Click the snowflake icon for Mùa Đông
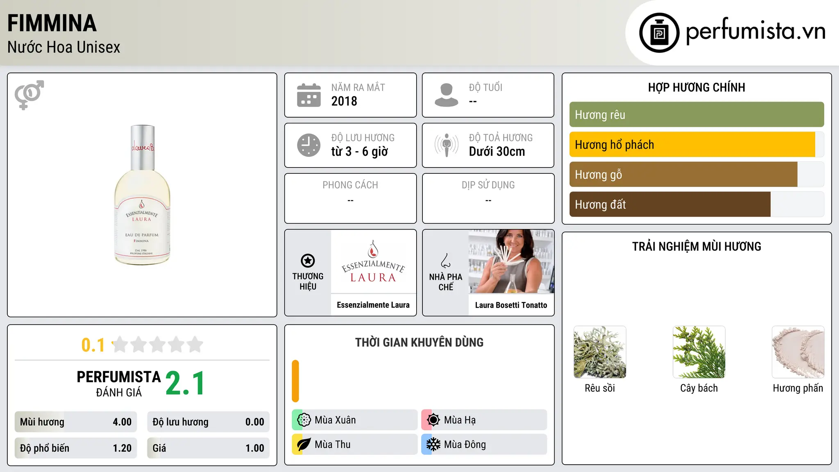This screenshot has width=839, height=472. click(x=433, y=445)
